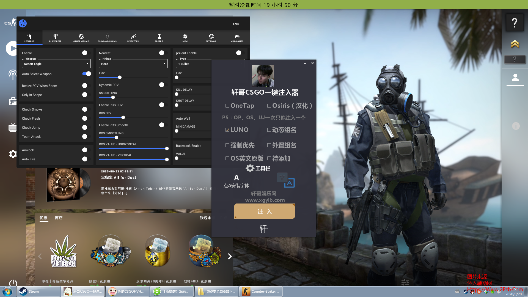Click CS:GO play button in sidebar
This screenshot has height=297, width=528.
pos(11,48)
